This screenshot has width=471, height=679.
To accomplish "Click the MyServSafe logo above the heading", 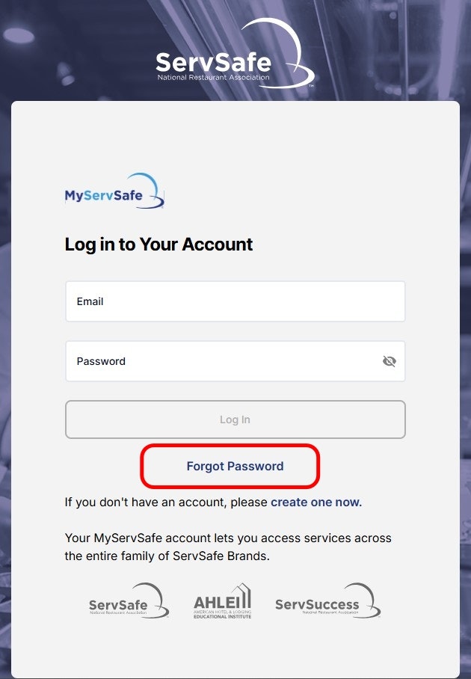I will coord(114,191).
